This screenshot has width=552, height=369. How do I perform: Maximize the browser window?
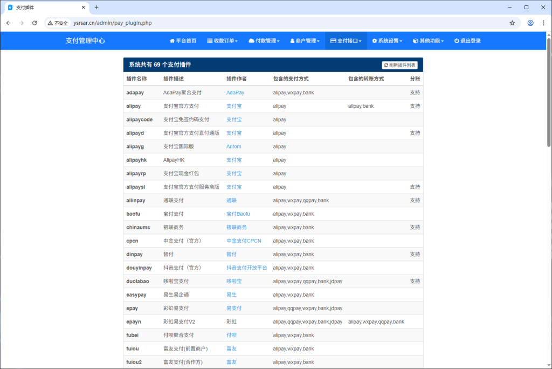pyautogui.click(x=527, y=8)
